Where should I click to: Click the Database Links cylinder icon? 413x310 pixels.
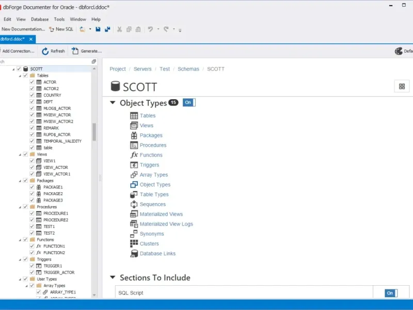point(134,254)
